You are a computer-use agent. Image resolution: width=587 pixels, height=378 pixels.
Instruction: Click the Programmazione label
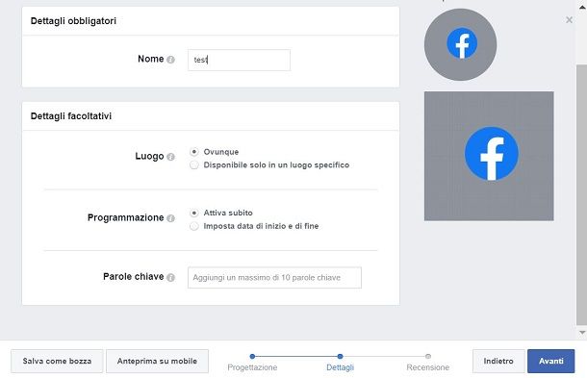click(125, 217)
